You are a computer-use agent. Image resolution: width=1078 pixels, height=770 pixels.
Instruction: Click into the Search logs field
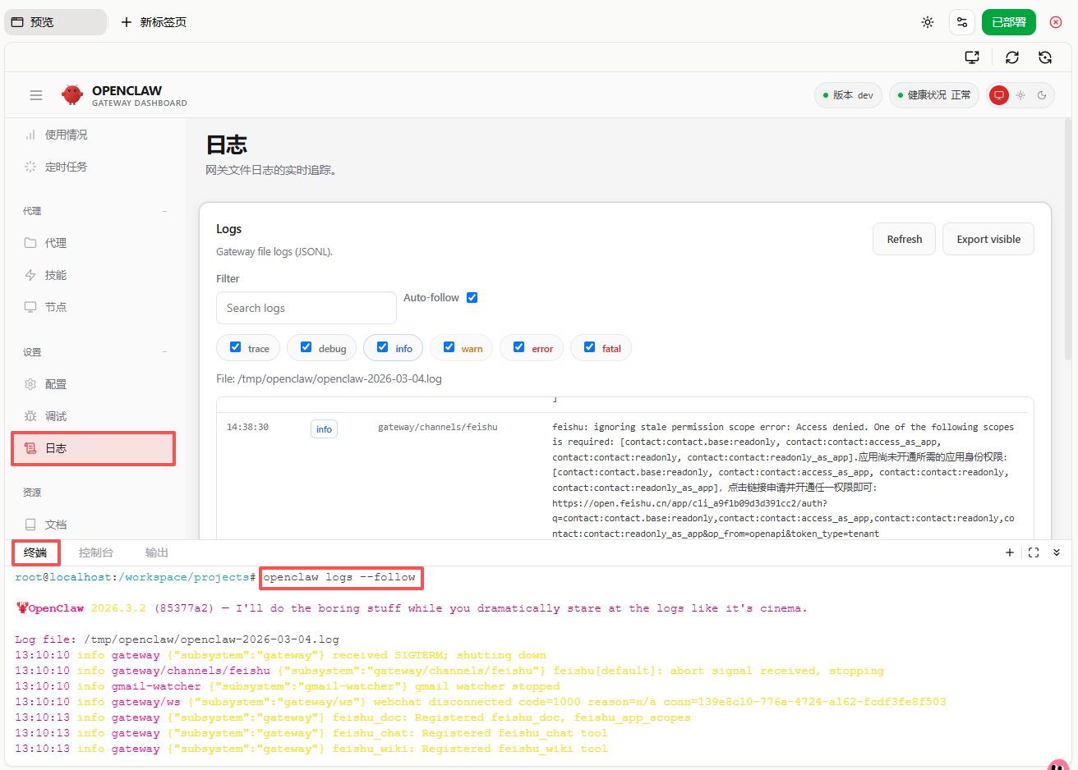[306, 308]
